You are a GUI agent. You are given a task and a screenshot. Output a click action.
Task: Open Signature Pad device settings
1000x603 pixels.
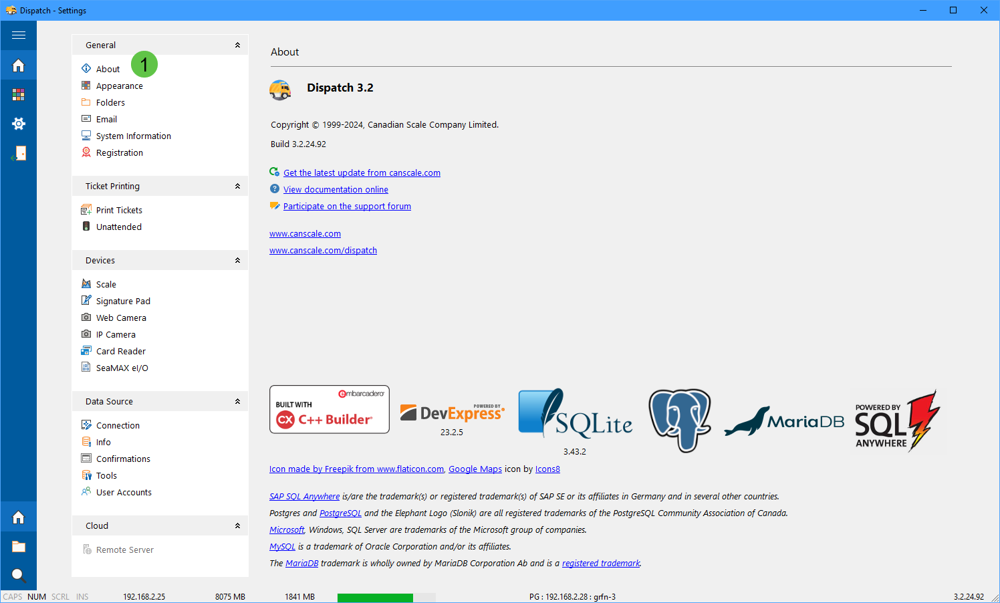click(123, 301)
